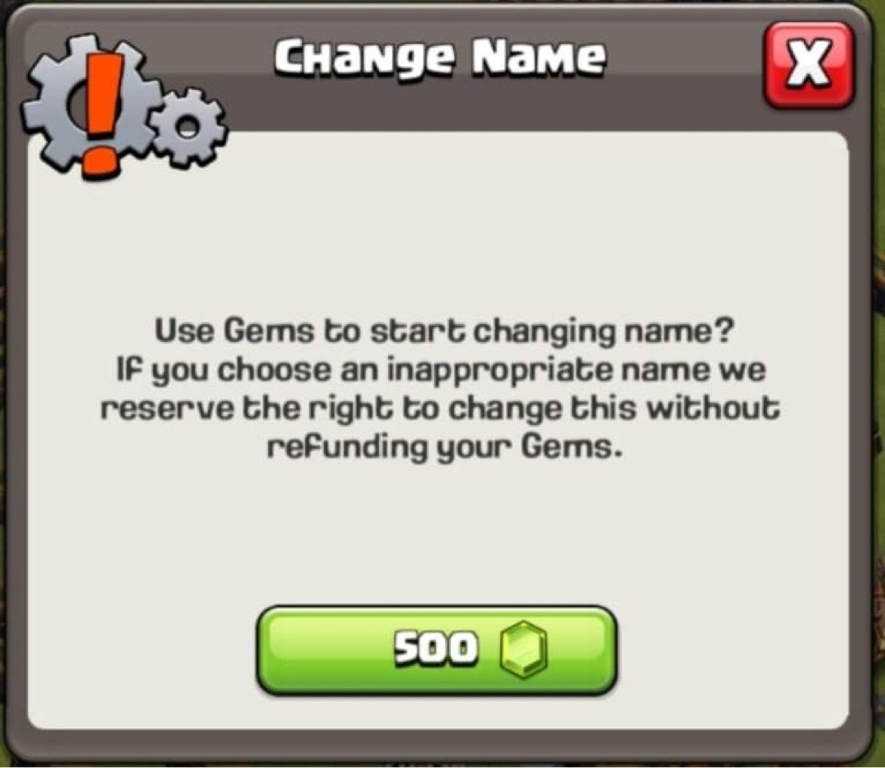This screenshot has height=768, width=885.
Task: Confirm name change with 500 gems button
Action: [x=436, y=650]
